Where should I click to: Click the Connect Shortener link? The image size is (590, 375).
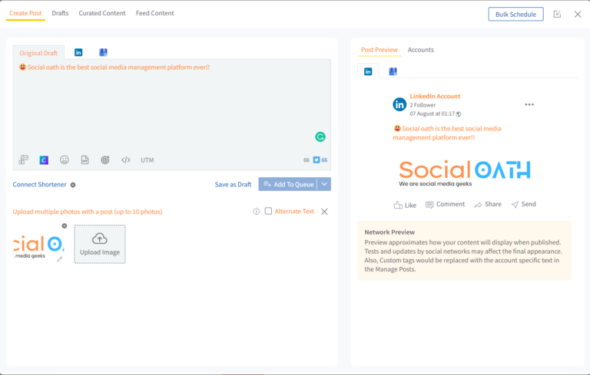click(x=39, y=185)
